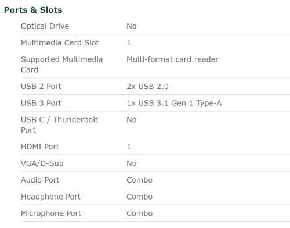Click the Ports & Slots heading

tap(33, 10)
